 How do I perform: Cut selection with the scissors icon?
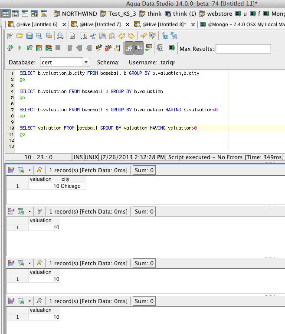(x=93, y=36)
